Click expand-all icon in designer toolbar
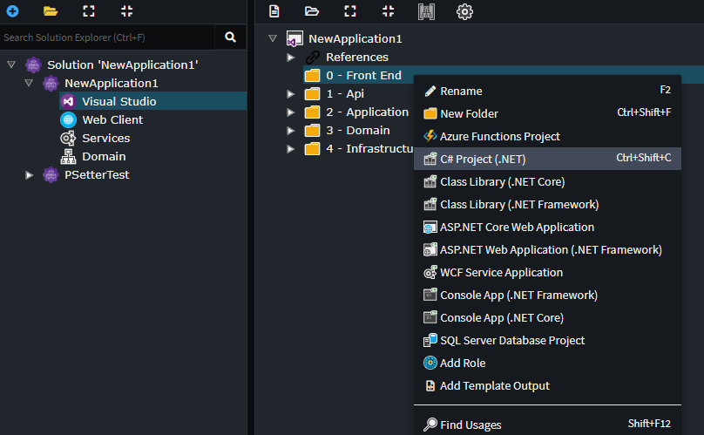Viewport: 704px width, 435px height. tap(350, 11)
